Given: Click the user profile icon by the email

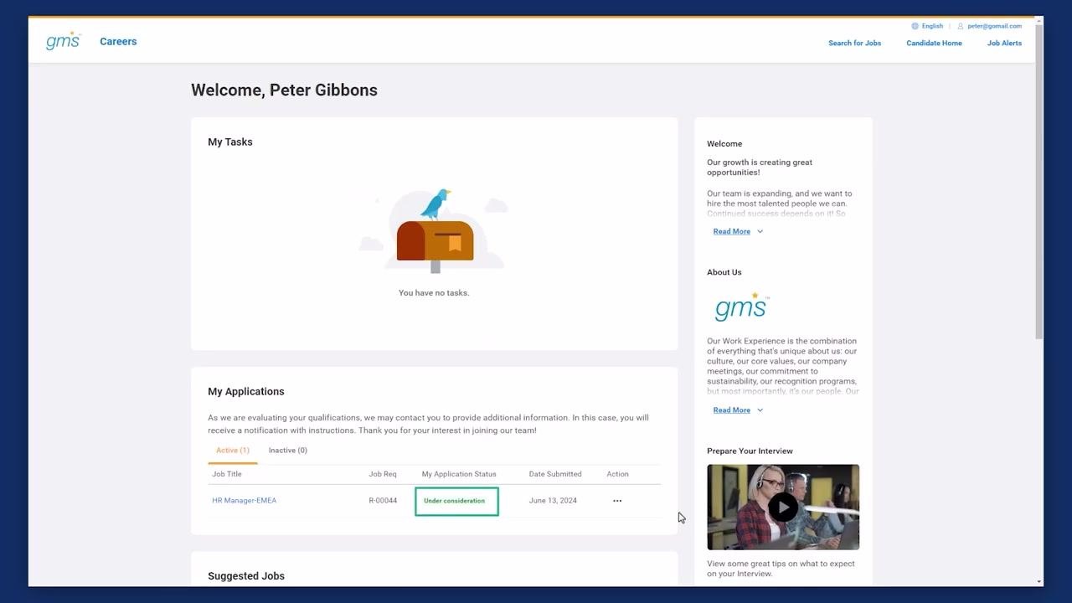Looking at the screenshot, I should (x=961, y=26).
